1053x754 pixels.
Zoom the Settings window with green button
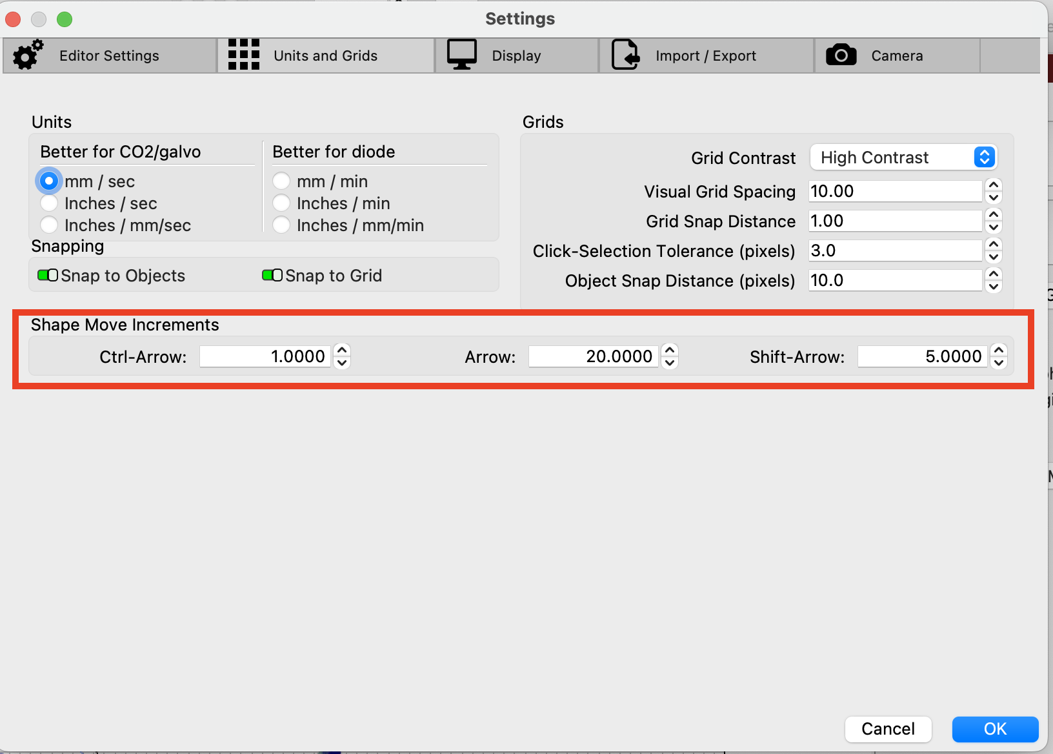pyautogui.click(x=65, y=19)
